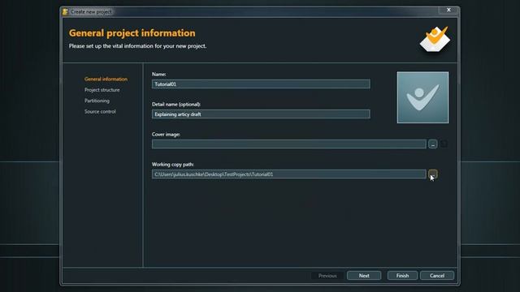Viewport: 520px width, 292px height.
Task: Click the articy app icon in title bar
Action: [65, 11]
